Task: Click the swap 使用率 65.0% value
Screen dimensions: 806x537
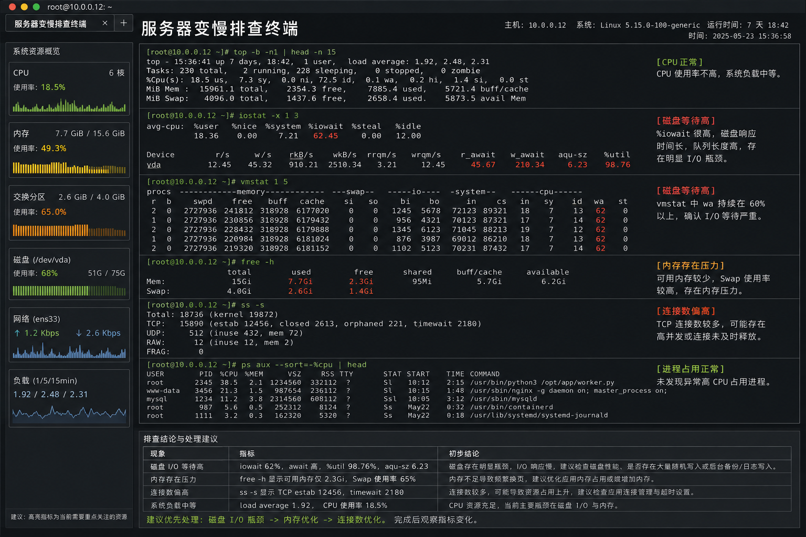Action: click(x=54, y=212)
